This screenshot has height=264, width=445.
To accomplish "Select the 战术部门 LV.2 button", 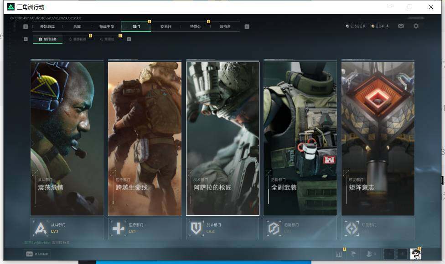I will [222, 228].
